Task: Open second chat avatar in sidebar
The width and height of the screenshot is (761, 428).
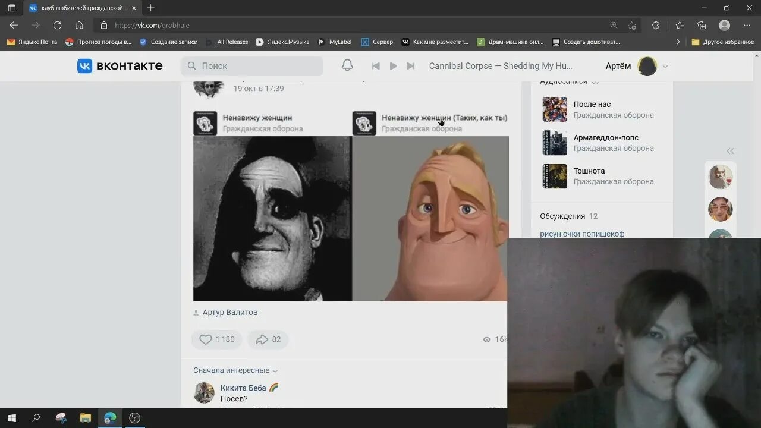Action: point(721,209)
